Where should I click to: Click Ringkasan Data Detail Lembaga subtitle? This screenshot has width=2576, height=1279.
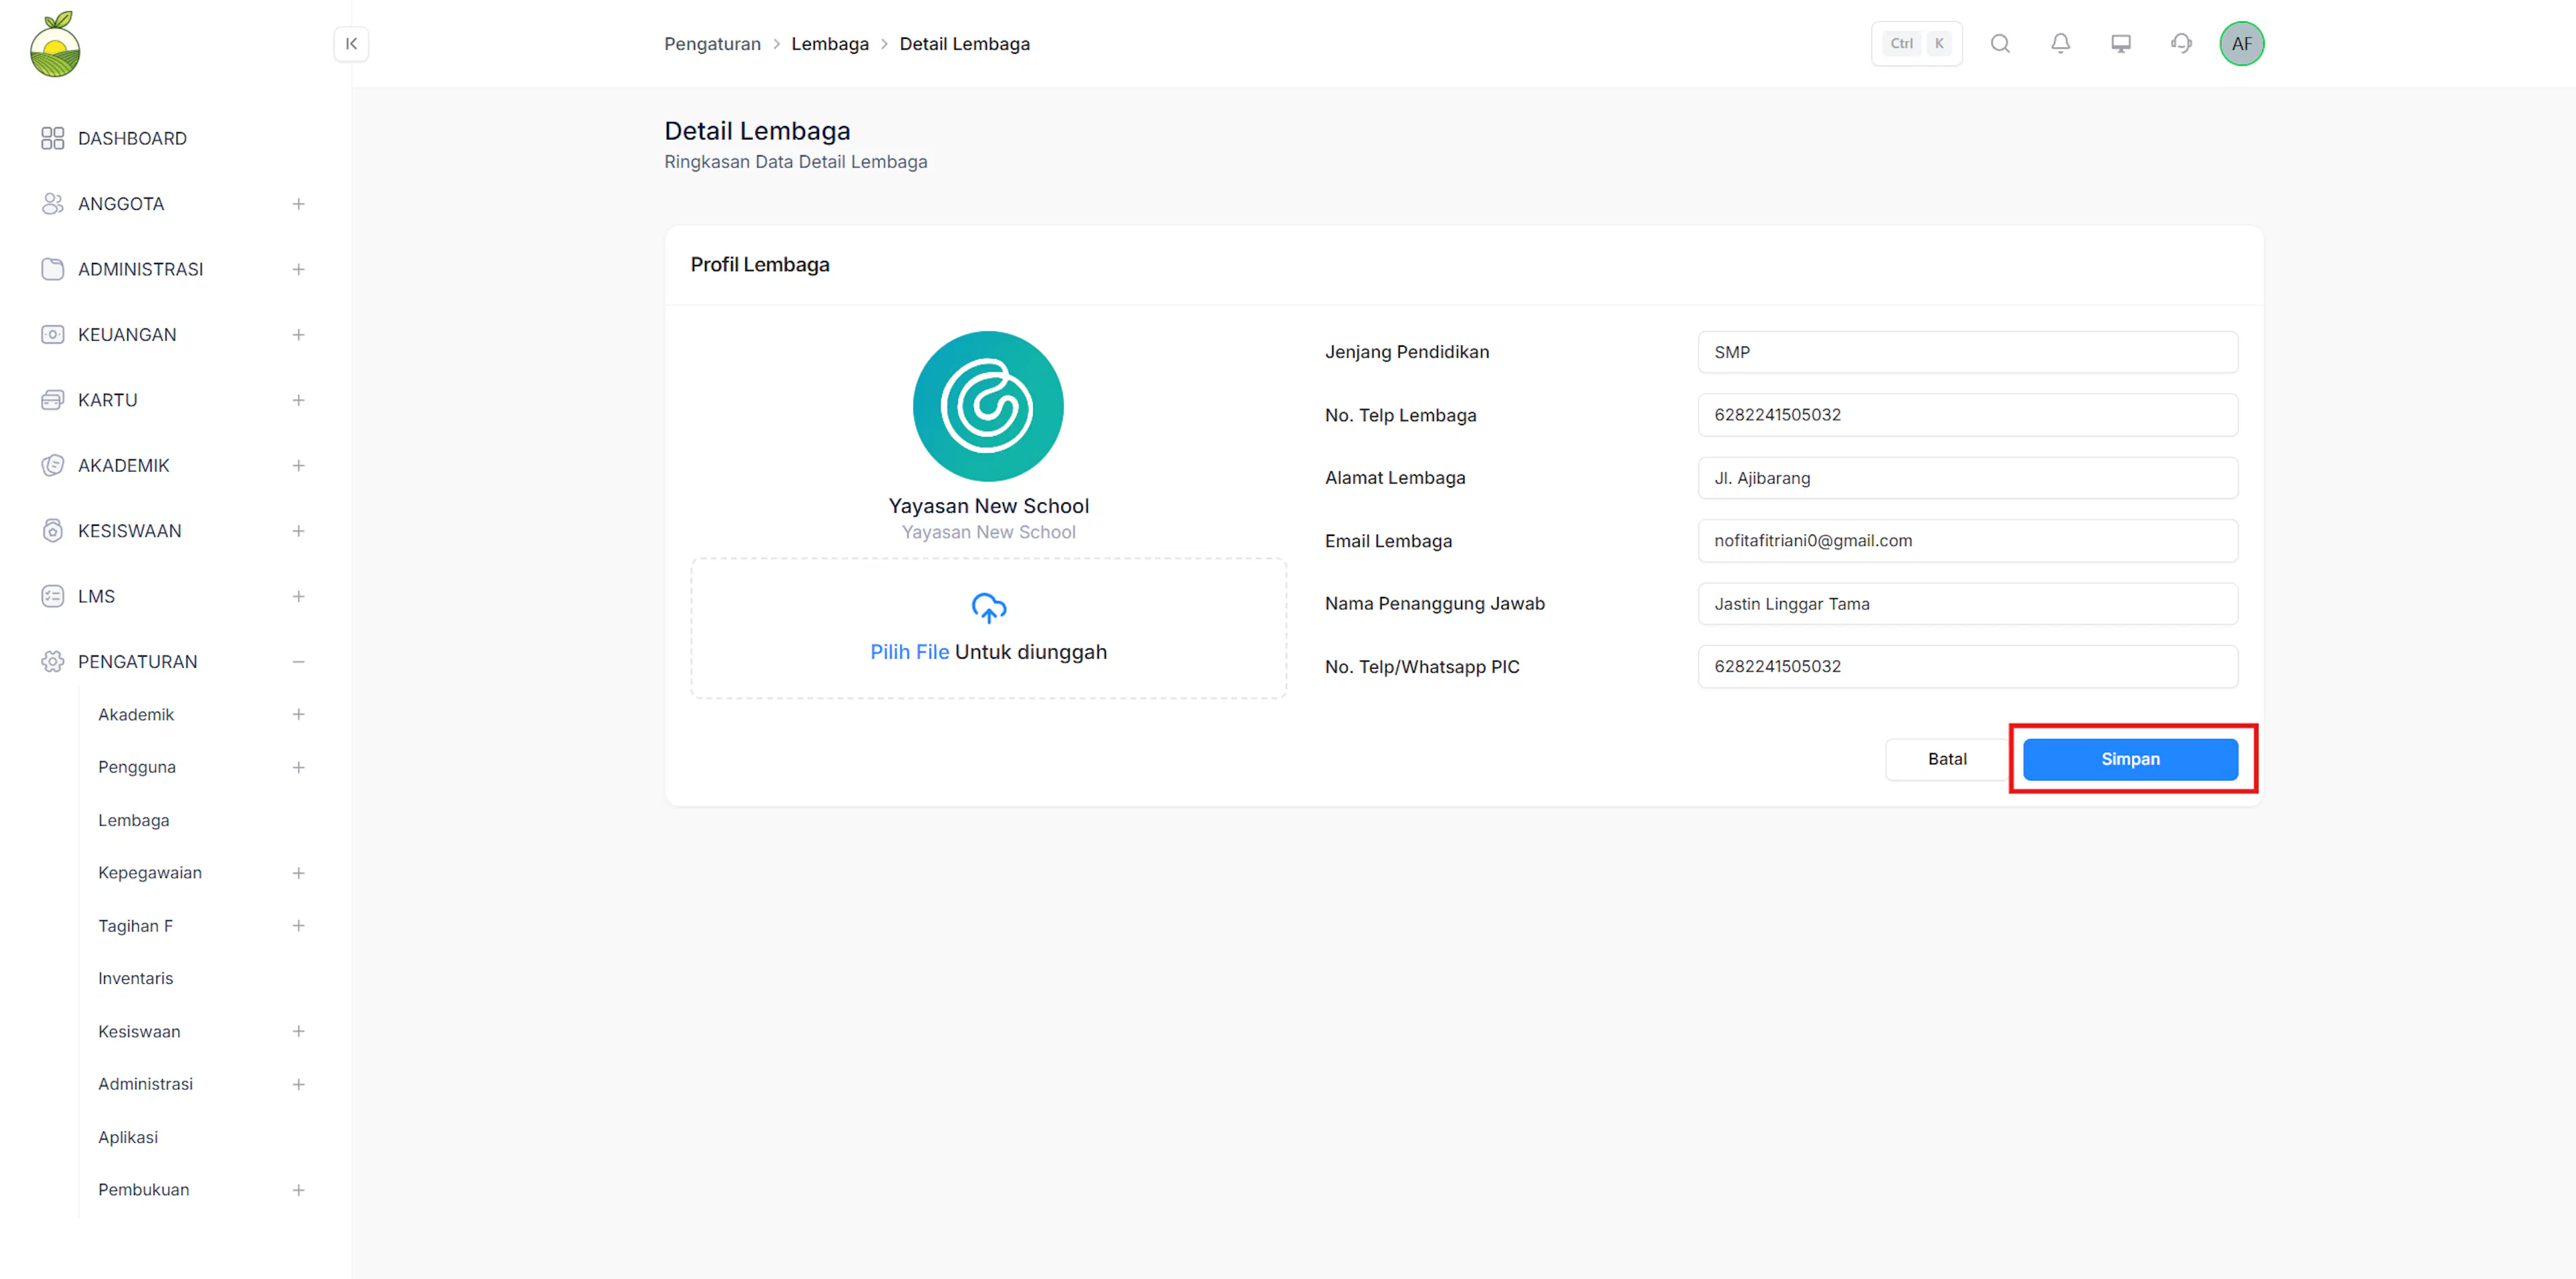click(796, 162)
